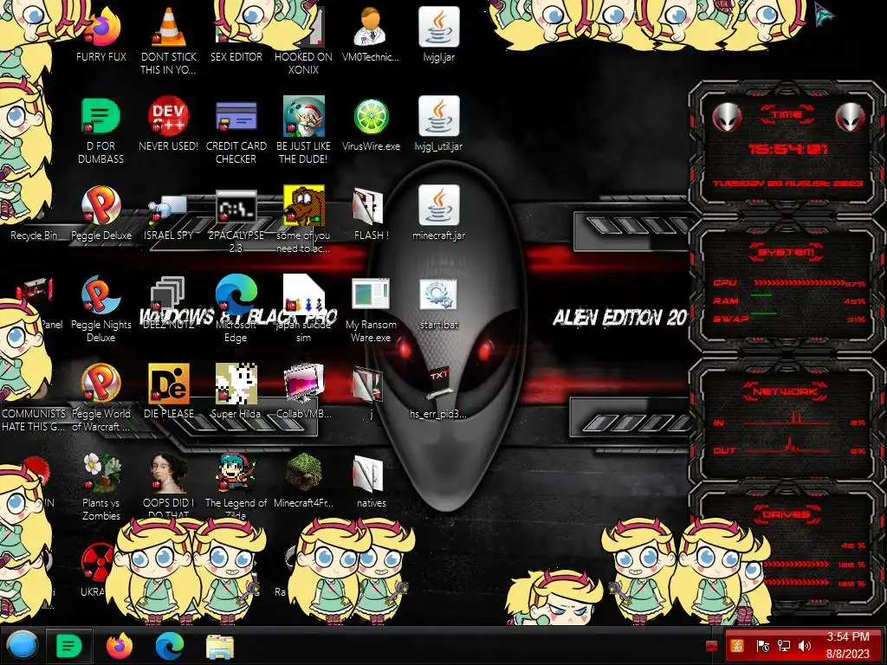Open the NEVER USED! Dev-C++ shortcut
The image size is (887, 665).
[169, 116]
